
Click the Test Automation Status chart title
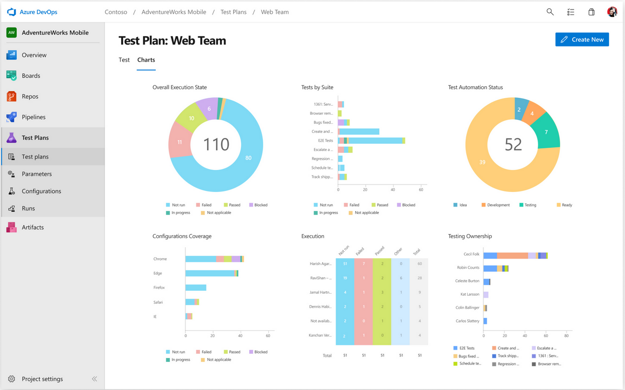[475, 87]
